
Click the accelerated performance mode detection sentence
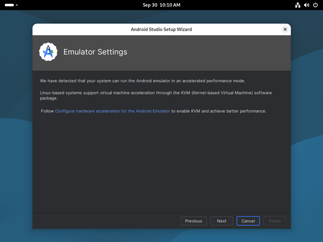143,81
